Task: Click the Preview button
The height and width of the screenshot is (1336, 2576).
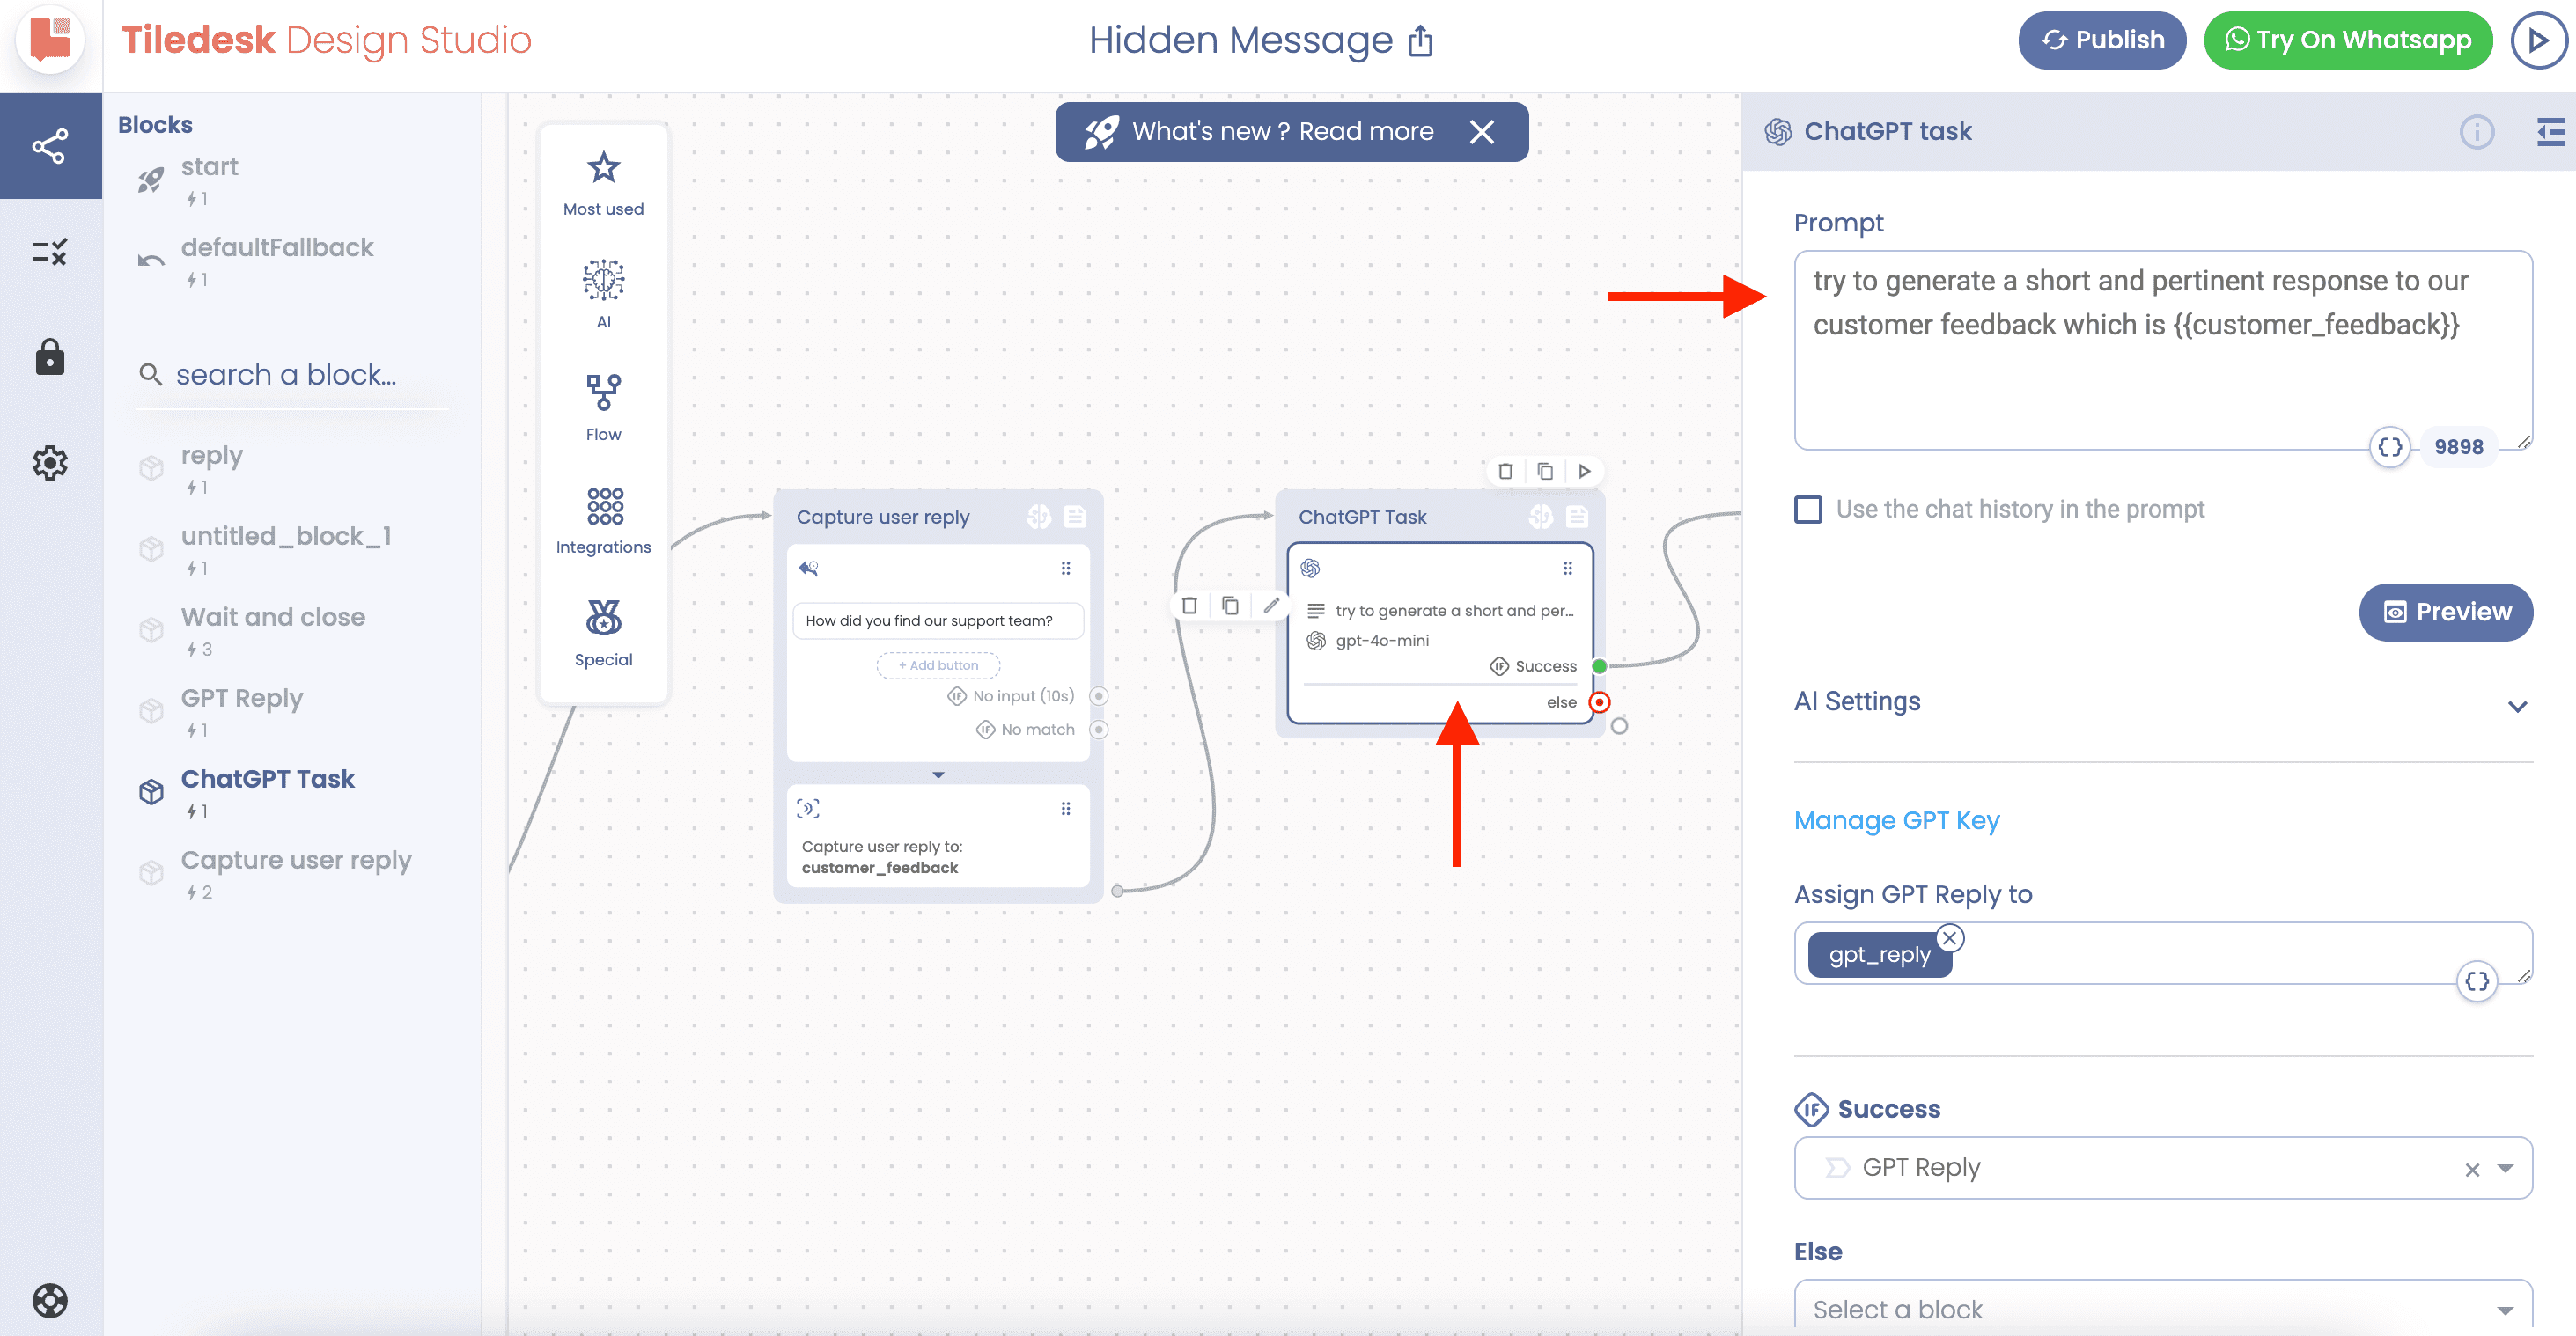Action: [2445, 612]
